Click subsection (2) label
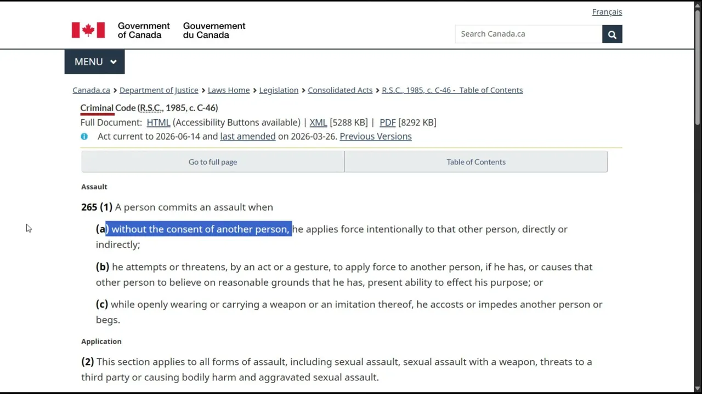Viewport: 702px width, 394px height. [88, 362]
